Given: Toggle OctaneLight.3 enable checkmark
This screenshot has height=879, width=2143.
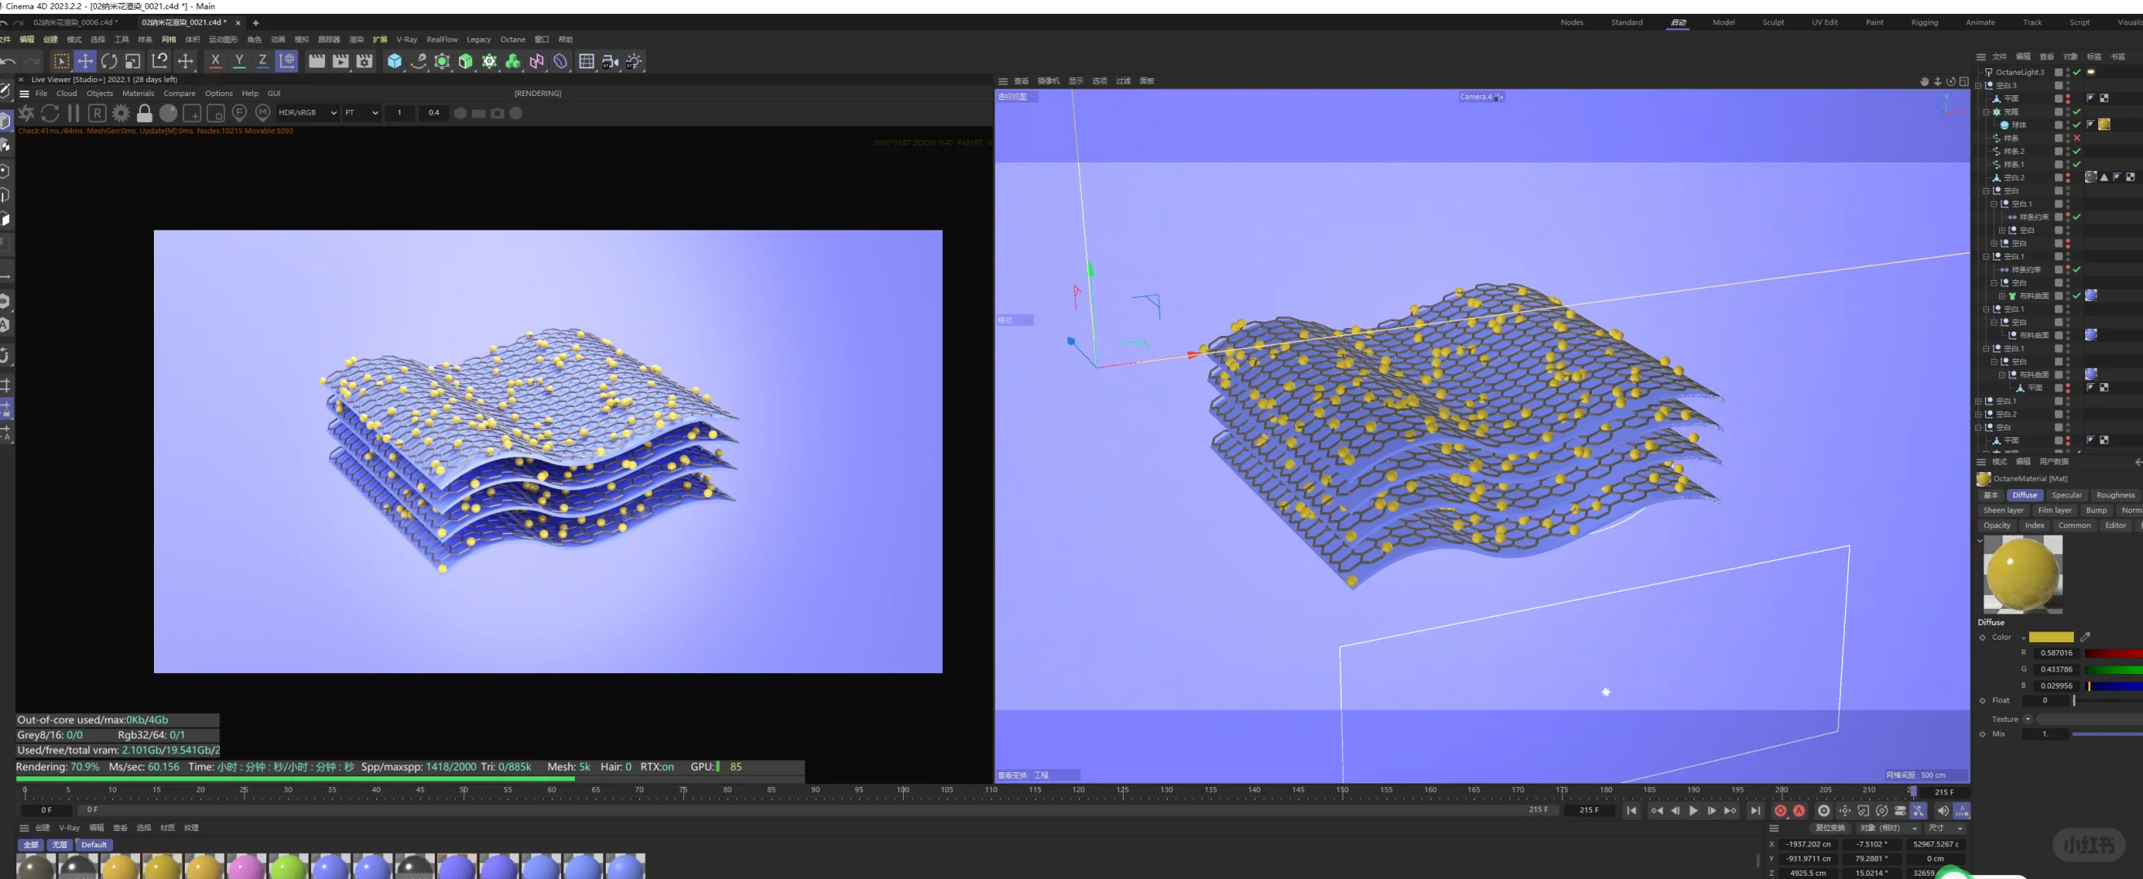Looking at the screenshot, I should [x=2076, y=72].
